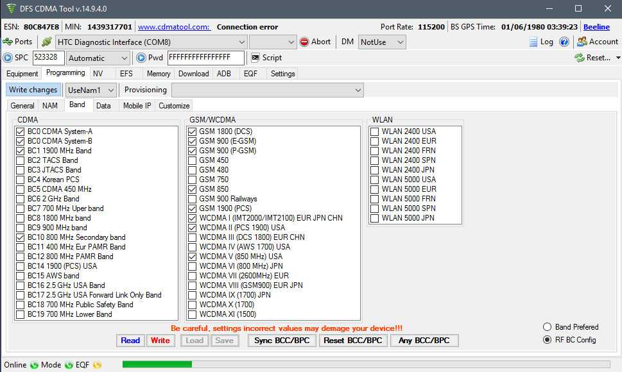Screen dimensions: 622x372
Task: Open the Settings tab
Action: 283,74
